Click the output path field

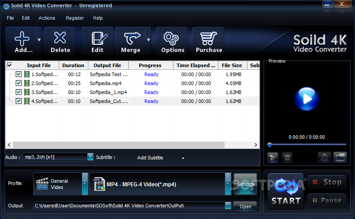point(129,206)
